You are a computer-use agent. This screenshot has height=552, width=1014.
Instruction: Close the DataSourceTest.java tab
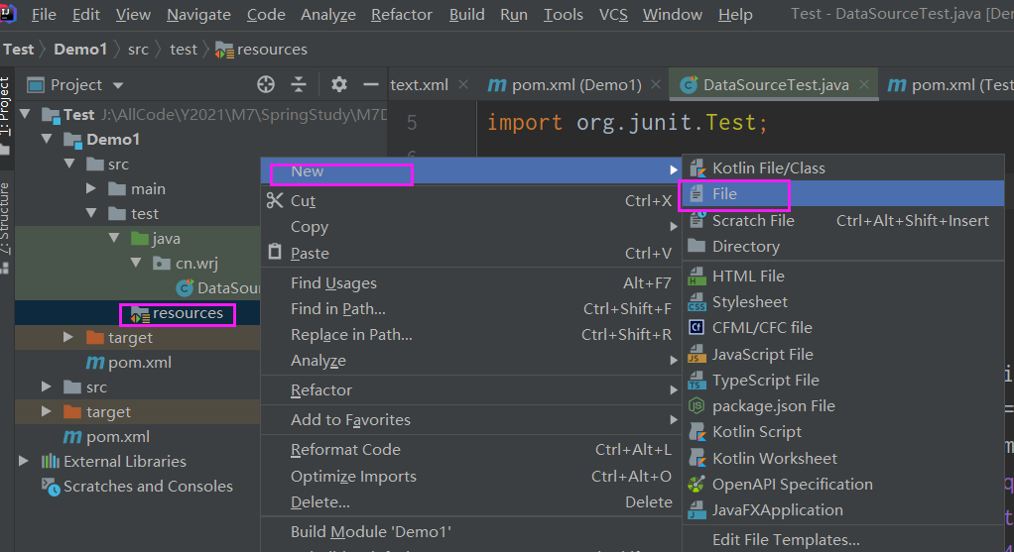864,84
